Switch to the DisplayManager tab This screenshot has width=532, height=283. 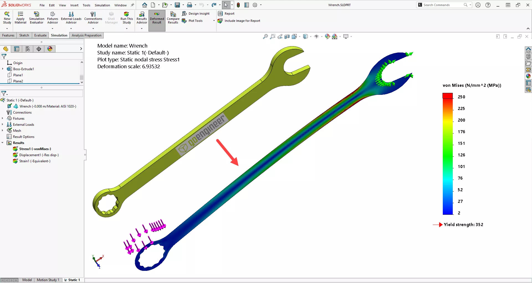pyautogui.click(x=50, y=49)
